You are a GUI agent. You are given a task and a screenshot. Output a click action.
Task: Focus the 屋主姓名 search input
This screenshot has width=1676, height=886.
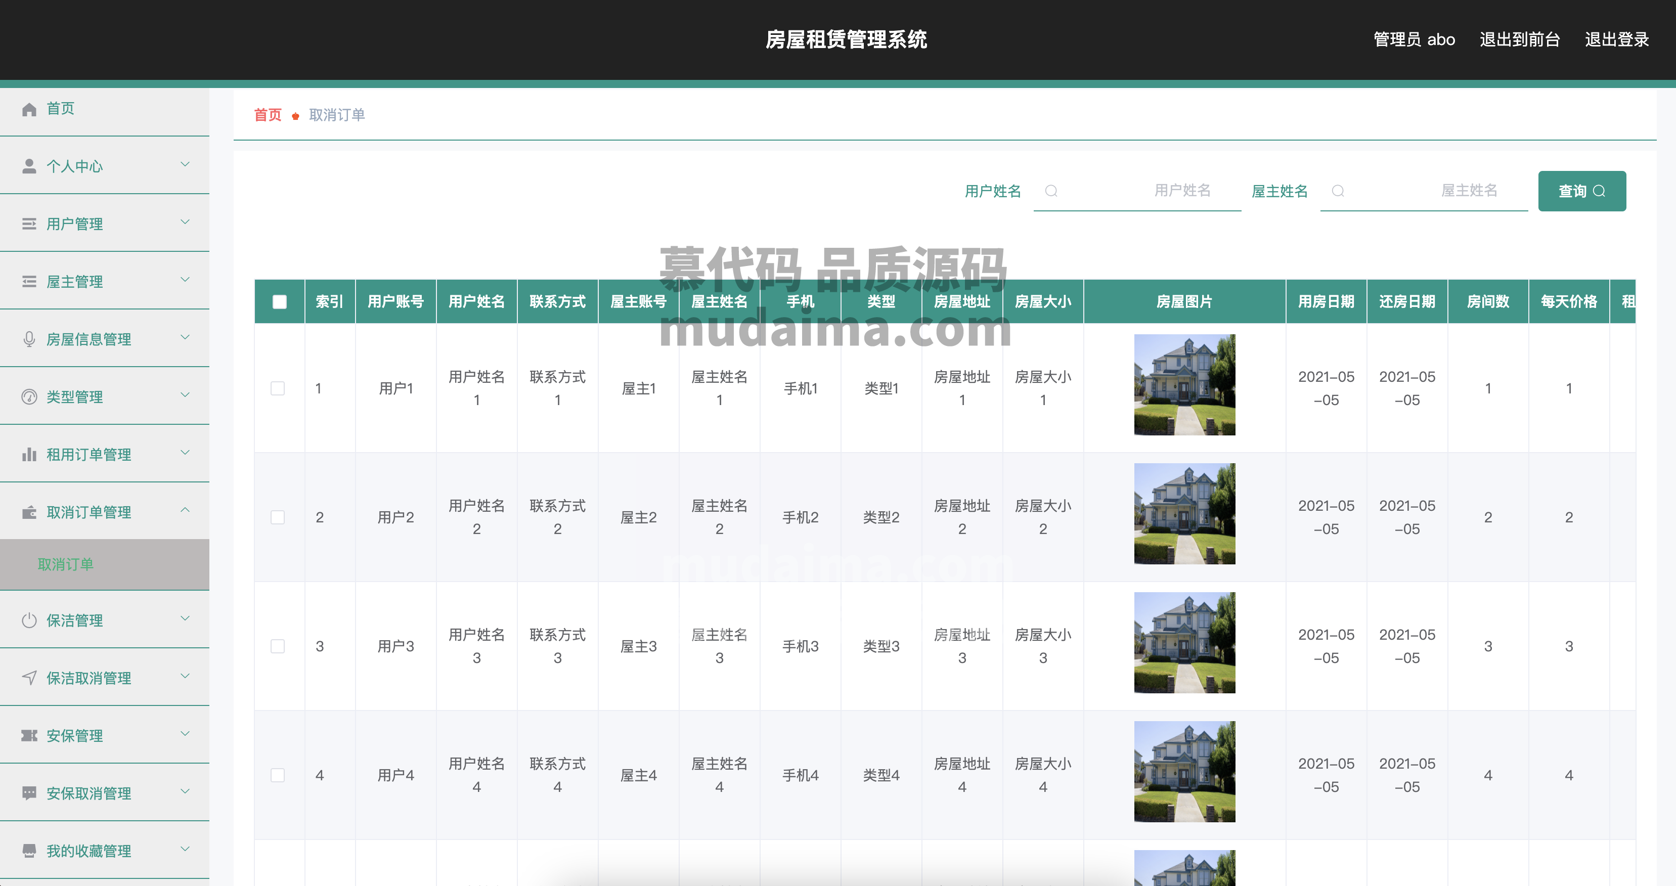[1424, 191]
